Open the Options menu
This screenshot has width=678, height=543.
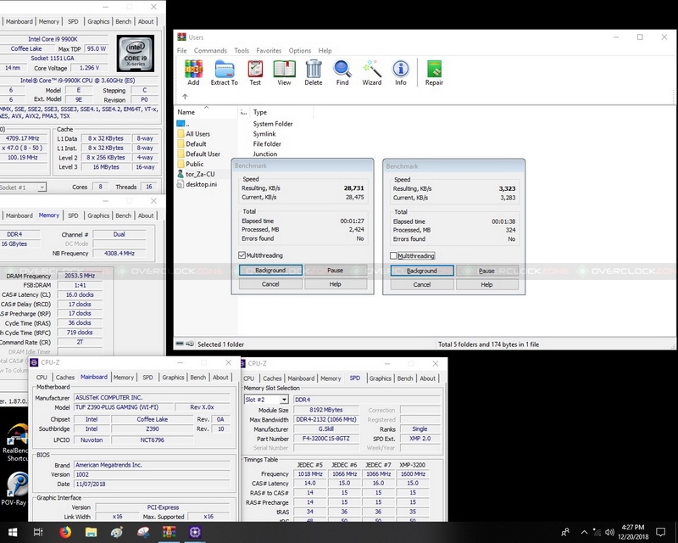tap(300, 51)
